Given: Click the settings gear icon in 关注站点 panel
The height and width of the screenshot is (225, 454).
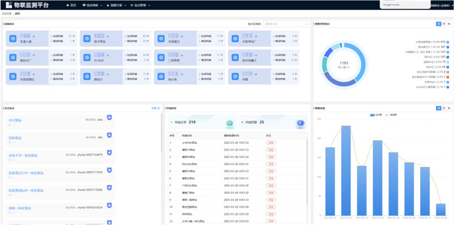Looking at the screenshot, I should coord(158,108).
